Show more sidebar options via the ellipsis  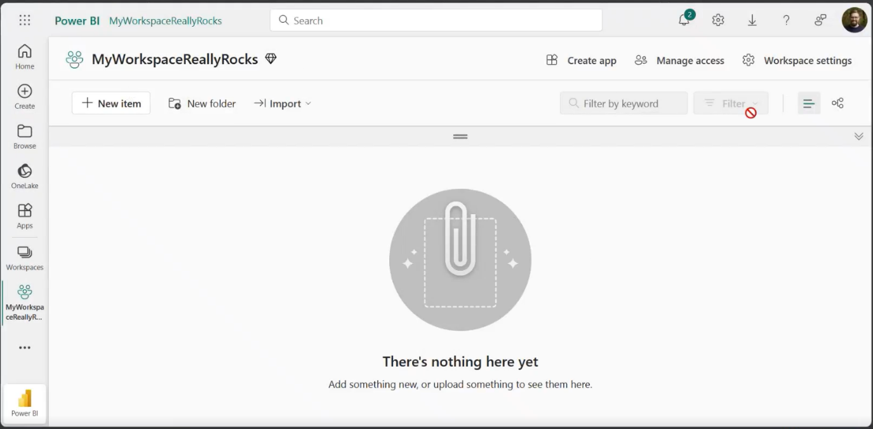tap(24, 347)
